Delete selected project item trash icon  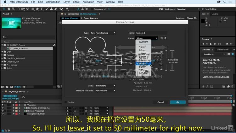(24, 87)
